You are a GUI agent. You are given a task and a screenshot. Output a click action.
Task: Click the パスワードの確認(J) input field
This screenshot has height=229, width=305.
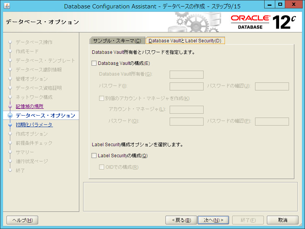pyautogui.click(x=272, y=86)
